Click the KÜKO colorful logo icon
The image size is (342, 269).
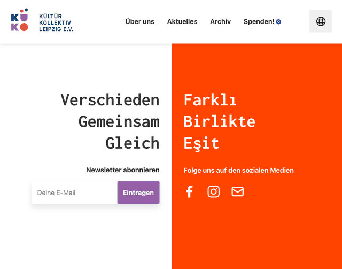(20, 21)
